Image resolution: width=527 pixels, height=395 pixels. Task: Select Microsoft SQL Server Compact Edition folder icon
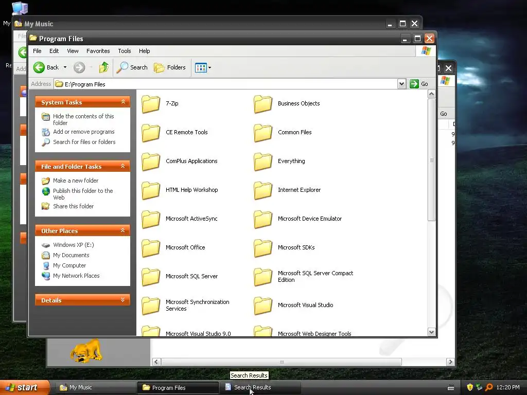(x=263, y=277)
